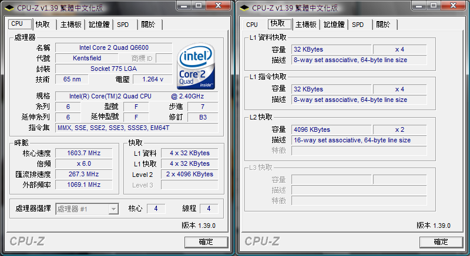470x256 pixels.
Task: Click L1 指令快取 description field
Action: tap(359, 100)
